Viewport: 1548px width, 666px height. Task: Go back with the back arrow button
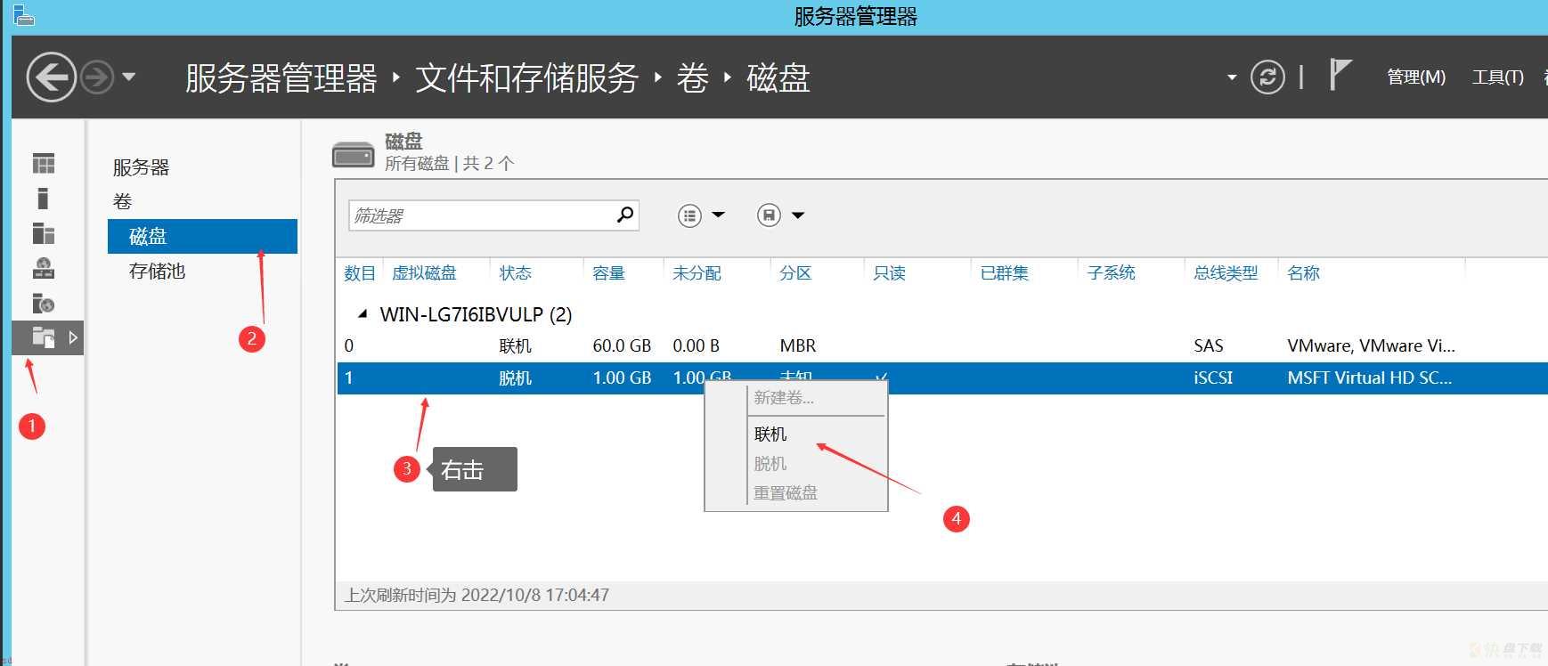51,77
